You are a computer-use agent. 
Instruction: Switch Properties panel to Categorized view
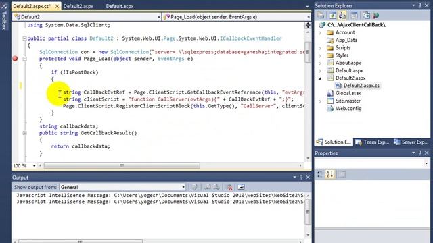(x=320, y=174)
